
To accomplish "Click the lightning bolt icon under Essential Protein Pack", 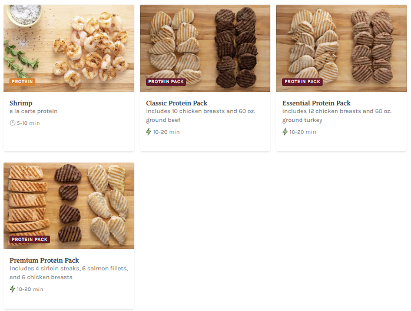I will [x=285, y=131].
